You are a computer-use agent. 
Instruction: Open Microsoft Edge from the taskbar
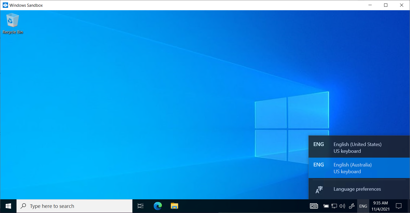pyautogui.click(x=158, y=206)
